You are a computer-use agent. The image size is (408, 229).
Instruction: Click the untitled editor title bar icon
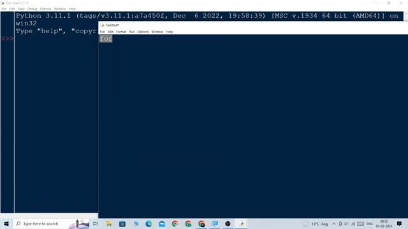point(102,25)
